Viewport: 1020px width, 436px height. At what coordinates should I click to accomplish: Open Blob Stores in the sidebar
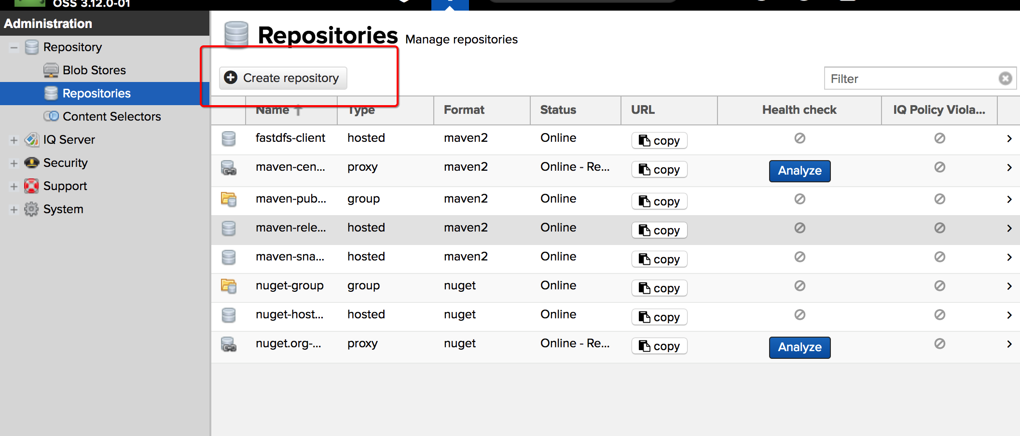coord(94,70)
